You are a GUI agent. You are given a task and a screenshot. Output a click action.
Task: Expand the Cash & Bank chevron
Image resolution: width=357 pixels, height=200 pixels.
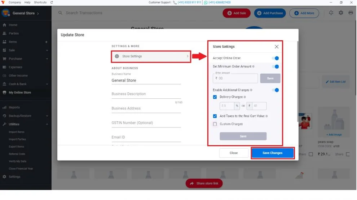click(47, 84)
